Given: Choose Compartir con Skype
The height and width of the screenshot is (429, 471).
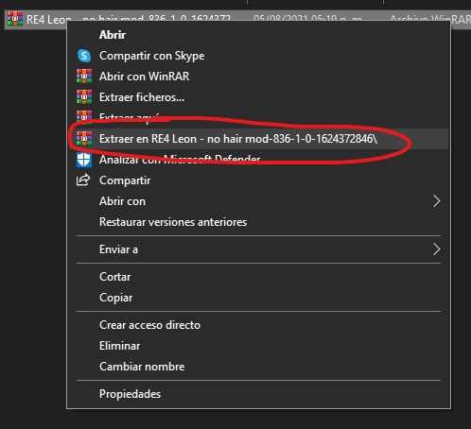Looking at the screenshot, I should click(151, 56).
